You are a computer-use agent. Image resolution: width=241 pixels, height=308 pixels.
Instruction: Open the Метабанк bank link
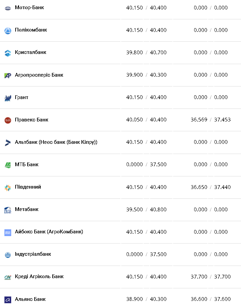click(x=26, y=209)
